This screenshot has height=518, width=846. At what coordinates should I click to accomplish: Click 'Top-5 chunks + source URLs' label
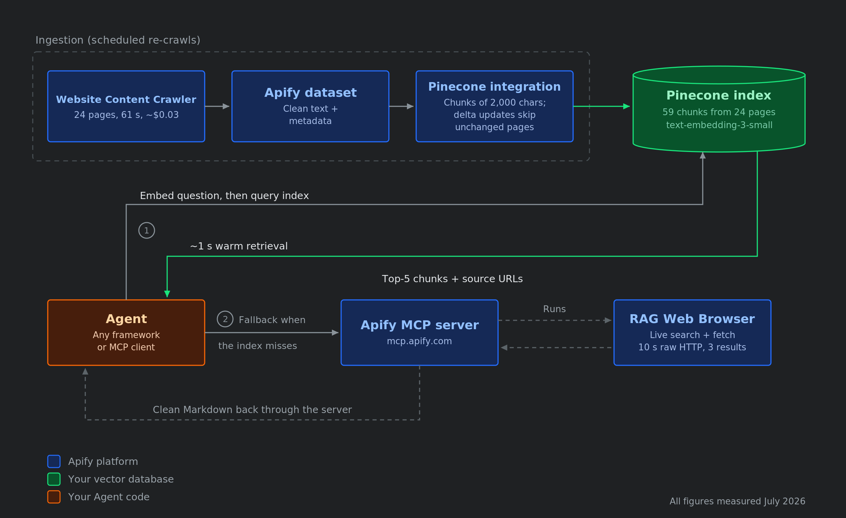tap(452, 279)
